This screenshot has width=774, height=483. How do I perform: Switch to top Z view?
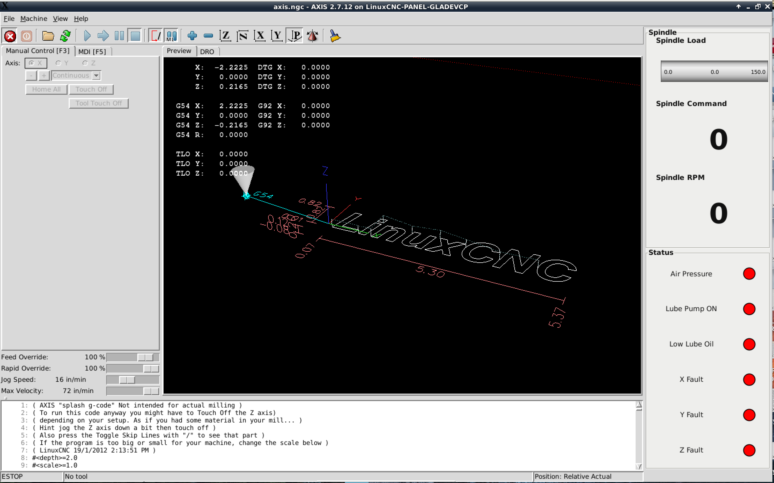tap(226, 36)
